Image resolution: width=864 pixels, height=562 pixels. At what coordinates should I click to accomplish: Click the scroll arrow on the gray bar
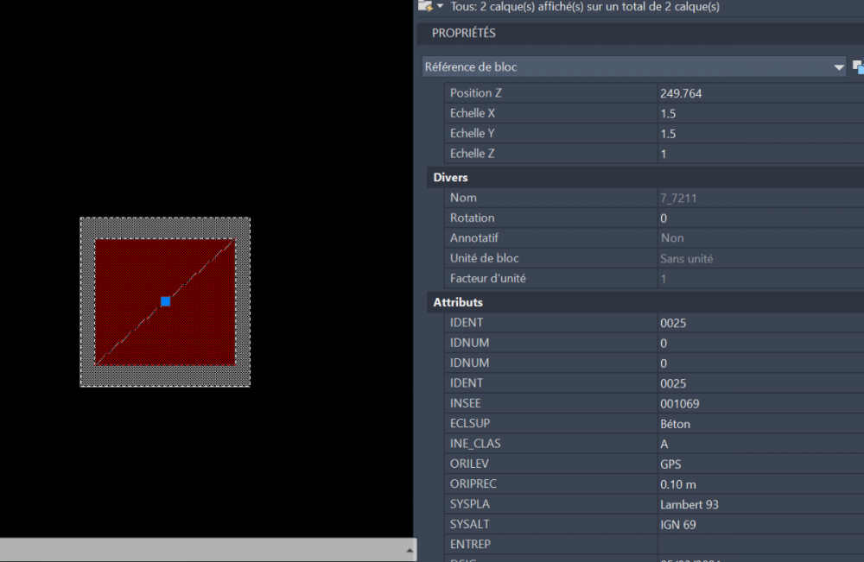coord(410,551)
